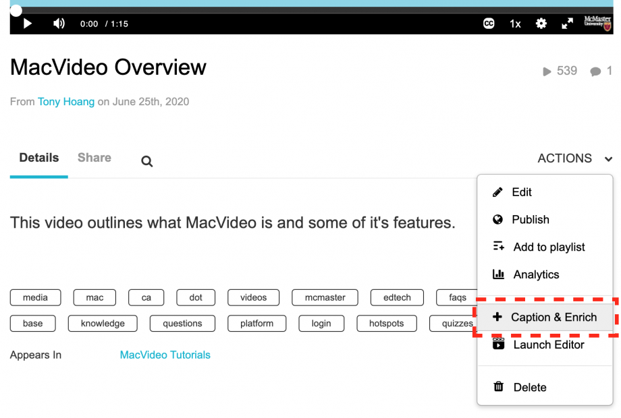Click the 0:00 / 1:15 time display
The width and height of the screenshot is (621, 418).
pos(104,24)
